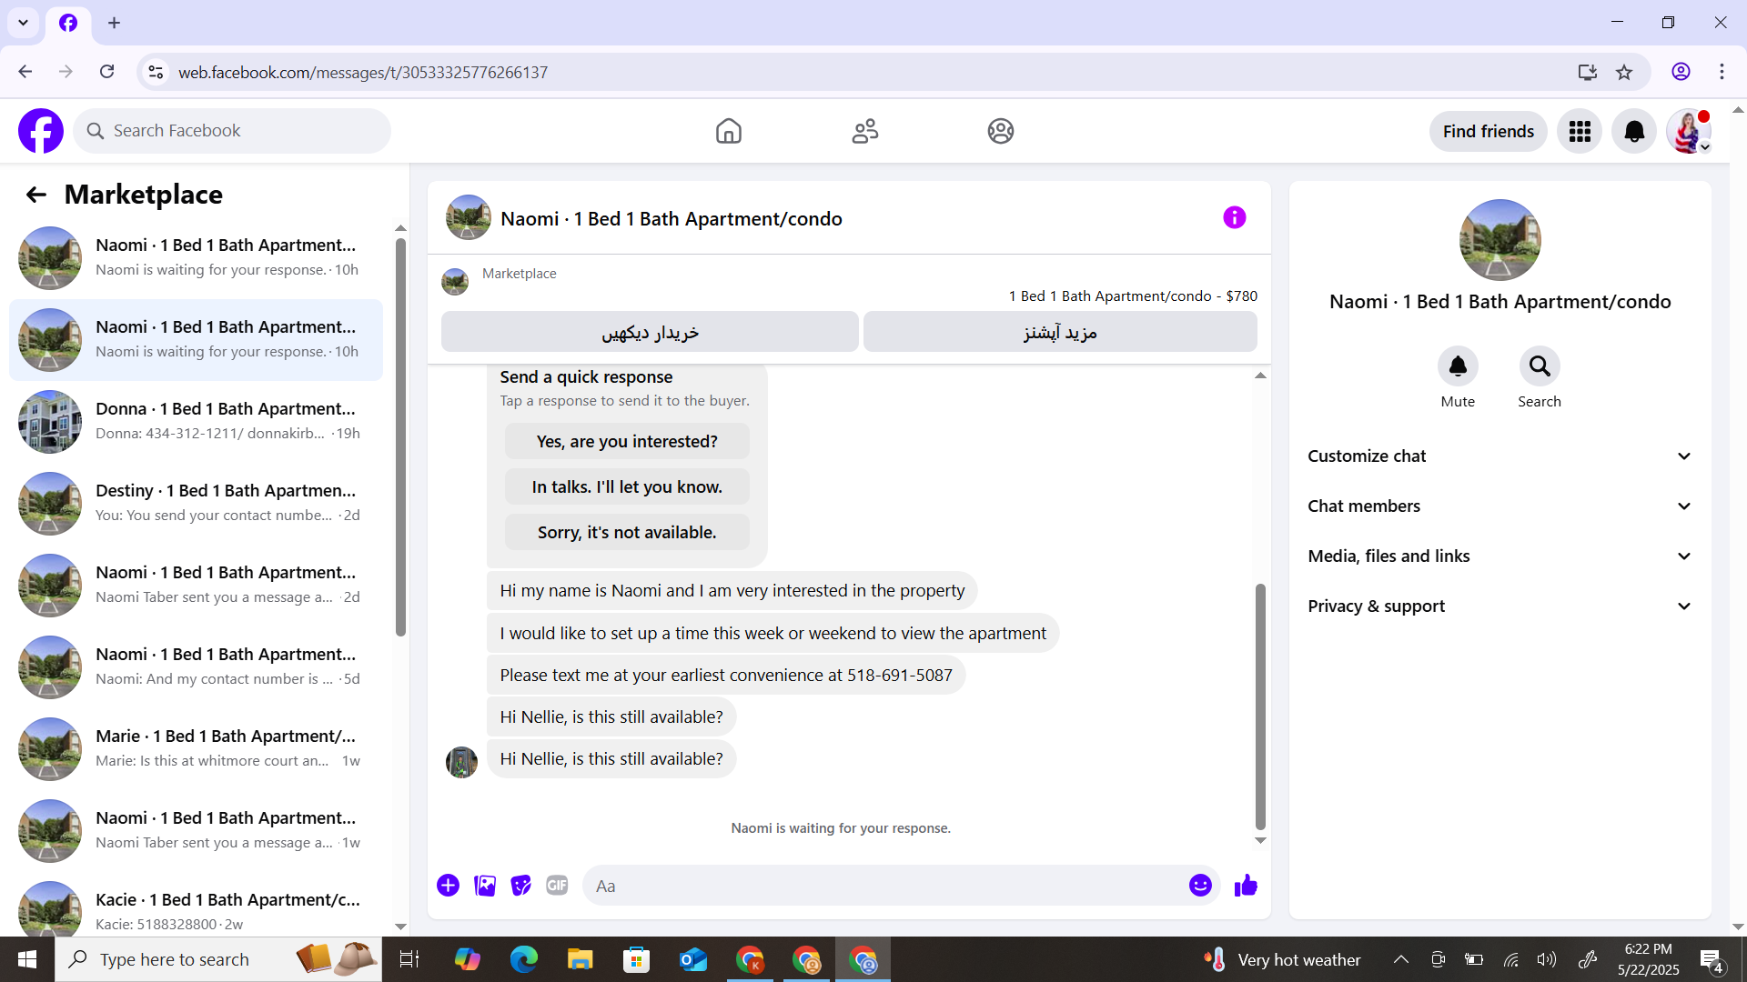Image resolution: width=1747 pixels, height=982 pixels.
Task: Open the Friends icon in top navigation
Action: [x=864, y=131]
